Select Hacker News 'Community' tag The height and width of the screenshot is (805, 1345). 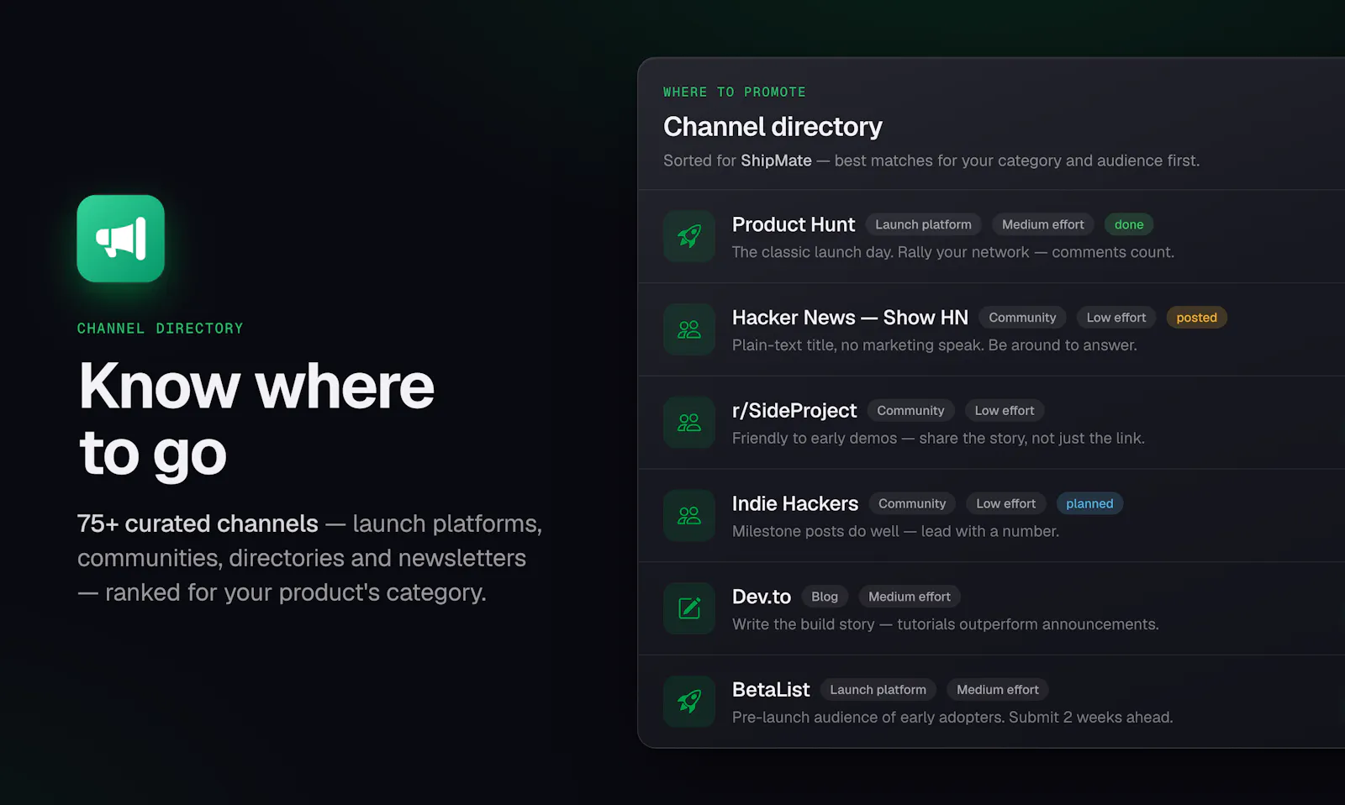[1022, 318]
